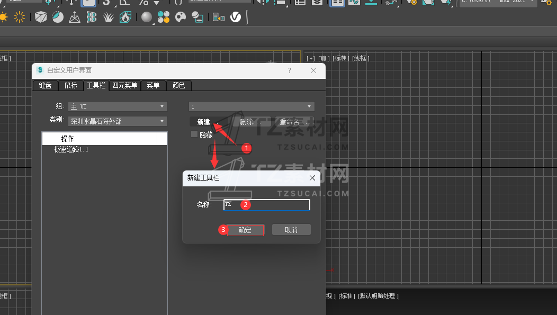Click the pyramid with up-arrow icon
Viewport: 557px width, 315px height.
[74, 17]
